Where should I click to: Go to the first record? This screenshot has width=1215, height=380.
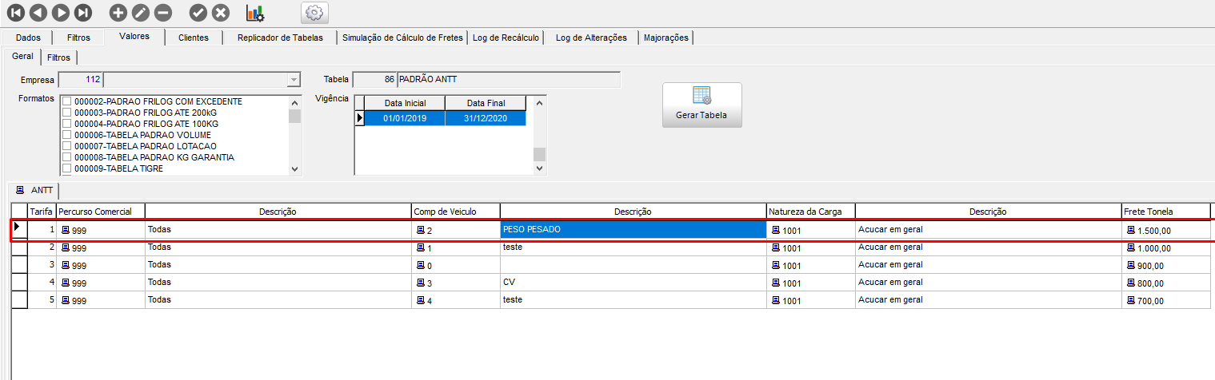(16, 13)
